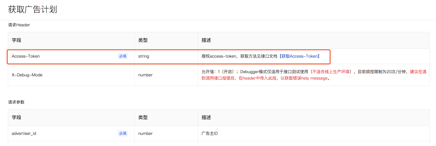Select the X-Debug-Mode field name

27,75
